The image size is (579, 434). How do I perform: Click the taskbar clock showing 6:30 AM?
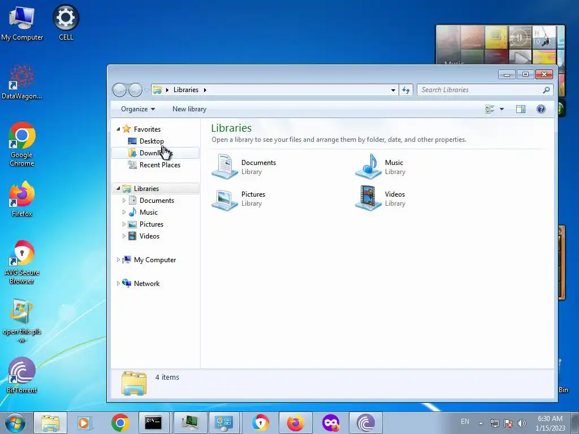click(x=550, y=423)
